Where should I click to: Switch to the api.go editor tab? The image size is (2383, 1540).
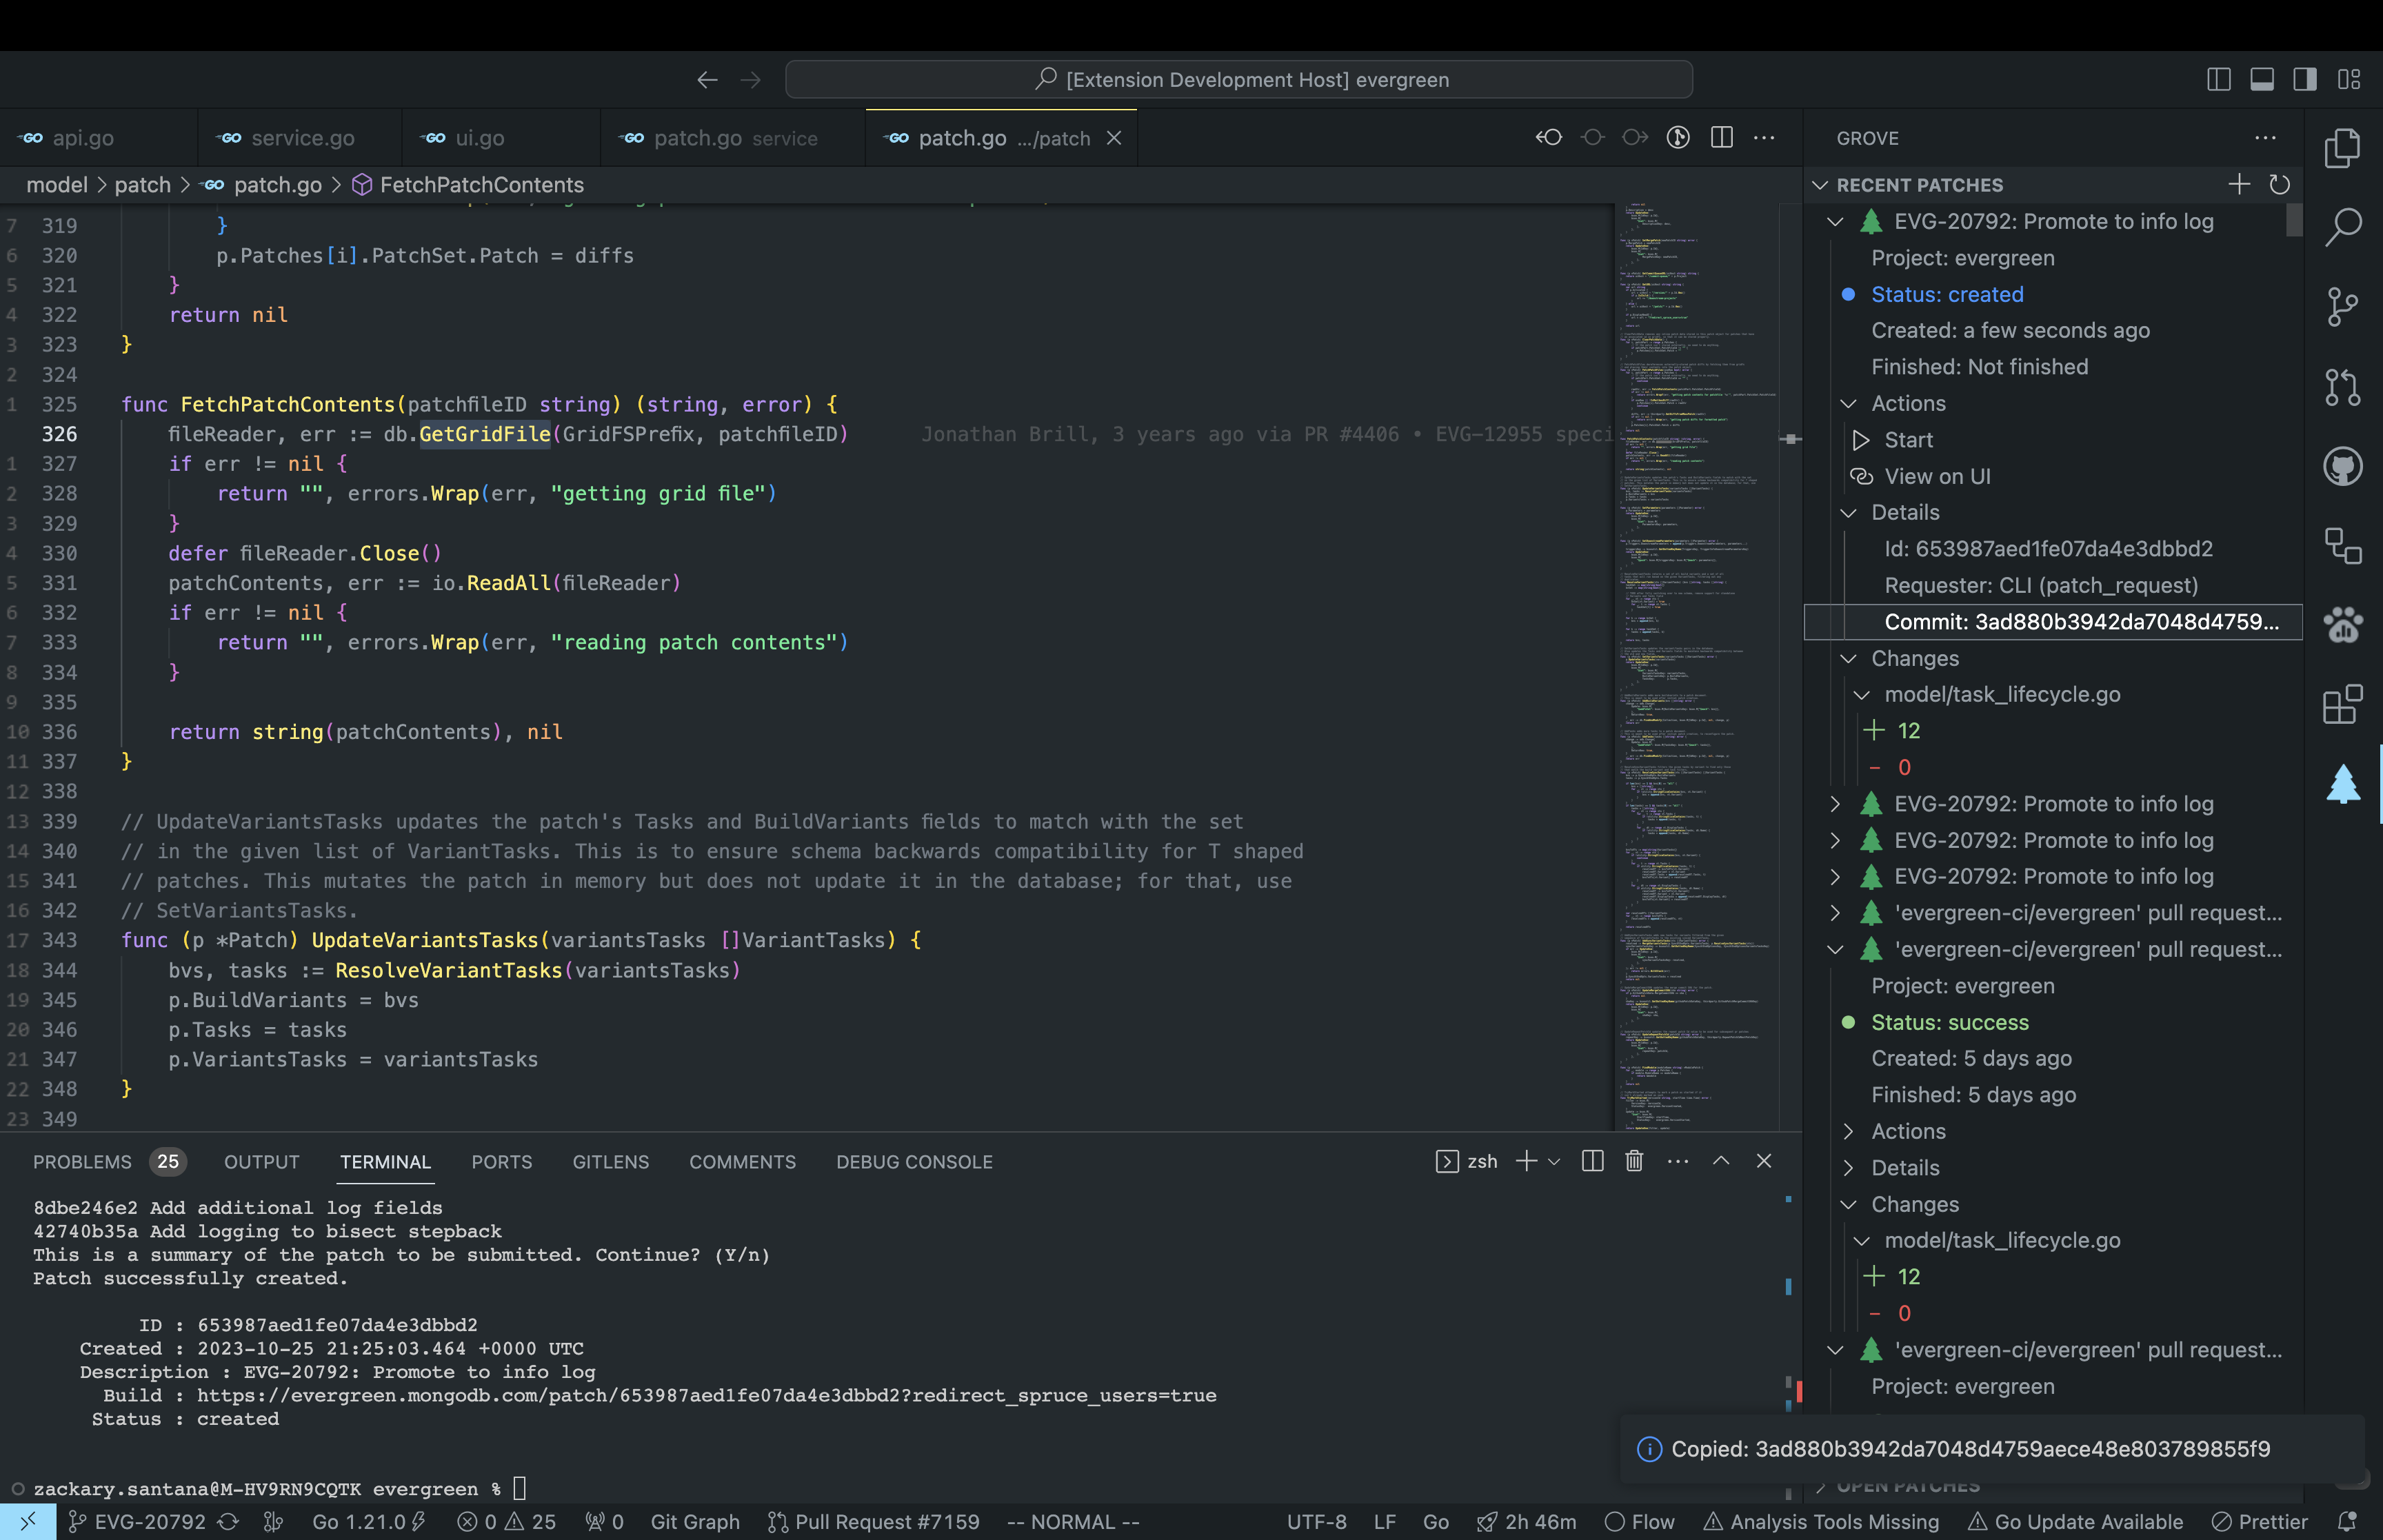tap(82, 138)
